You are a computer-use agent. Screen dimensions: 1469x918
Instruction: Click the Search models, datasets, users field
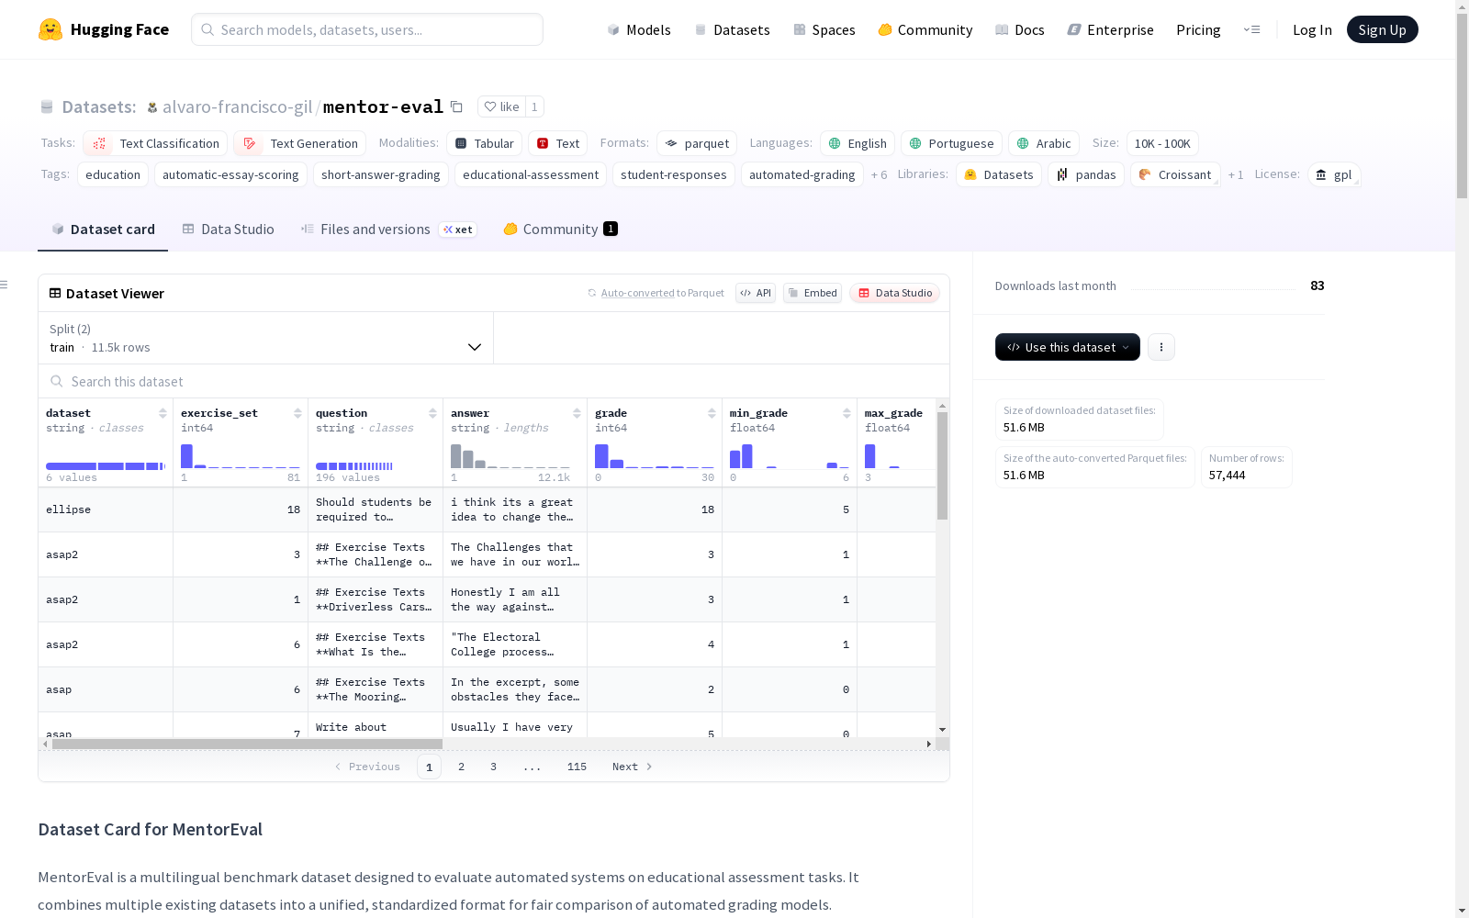click(x=367, y=29)
